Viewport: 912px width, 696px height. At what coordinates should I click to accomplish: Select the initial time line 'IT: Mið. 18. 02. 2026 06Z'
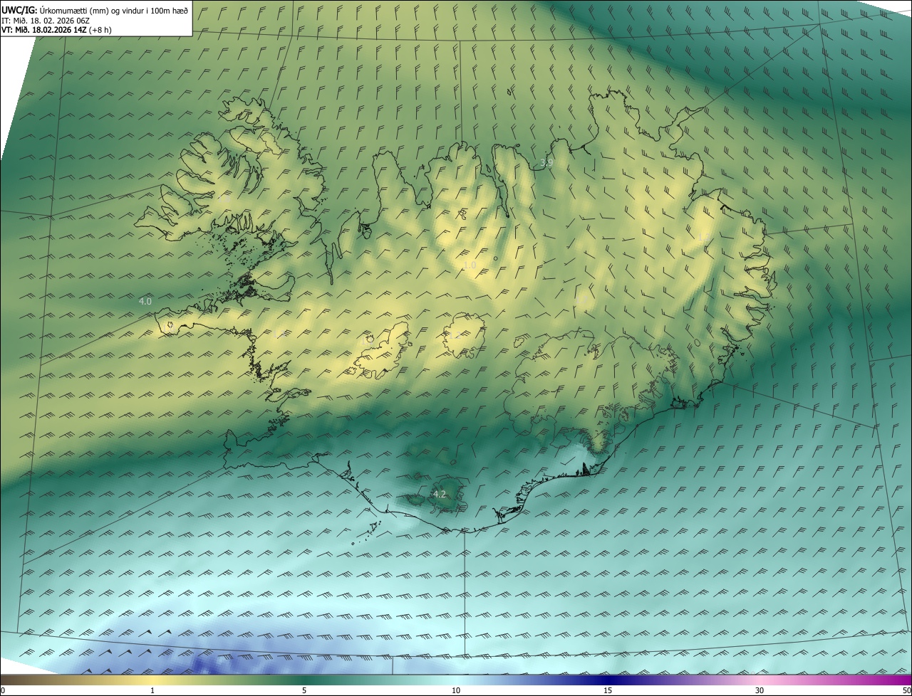[x=45, y=21]
